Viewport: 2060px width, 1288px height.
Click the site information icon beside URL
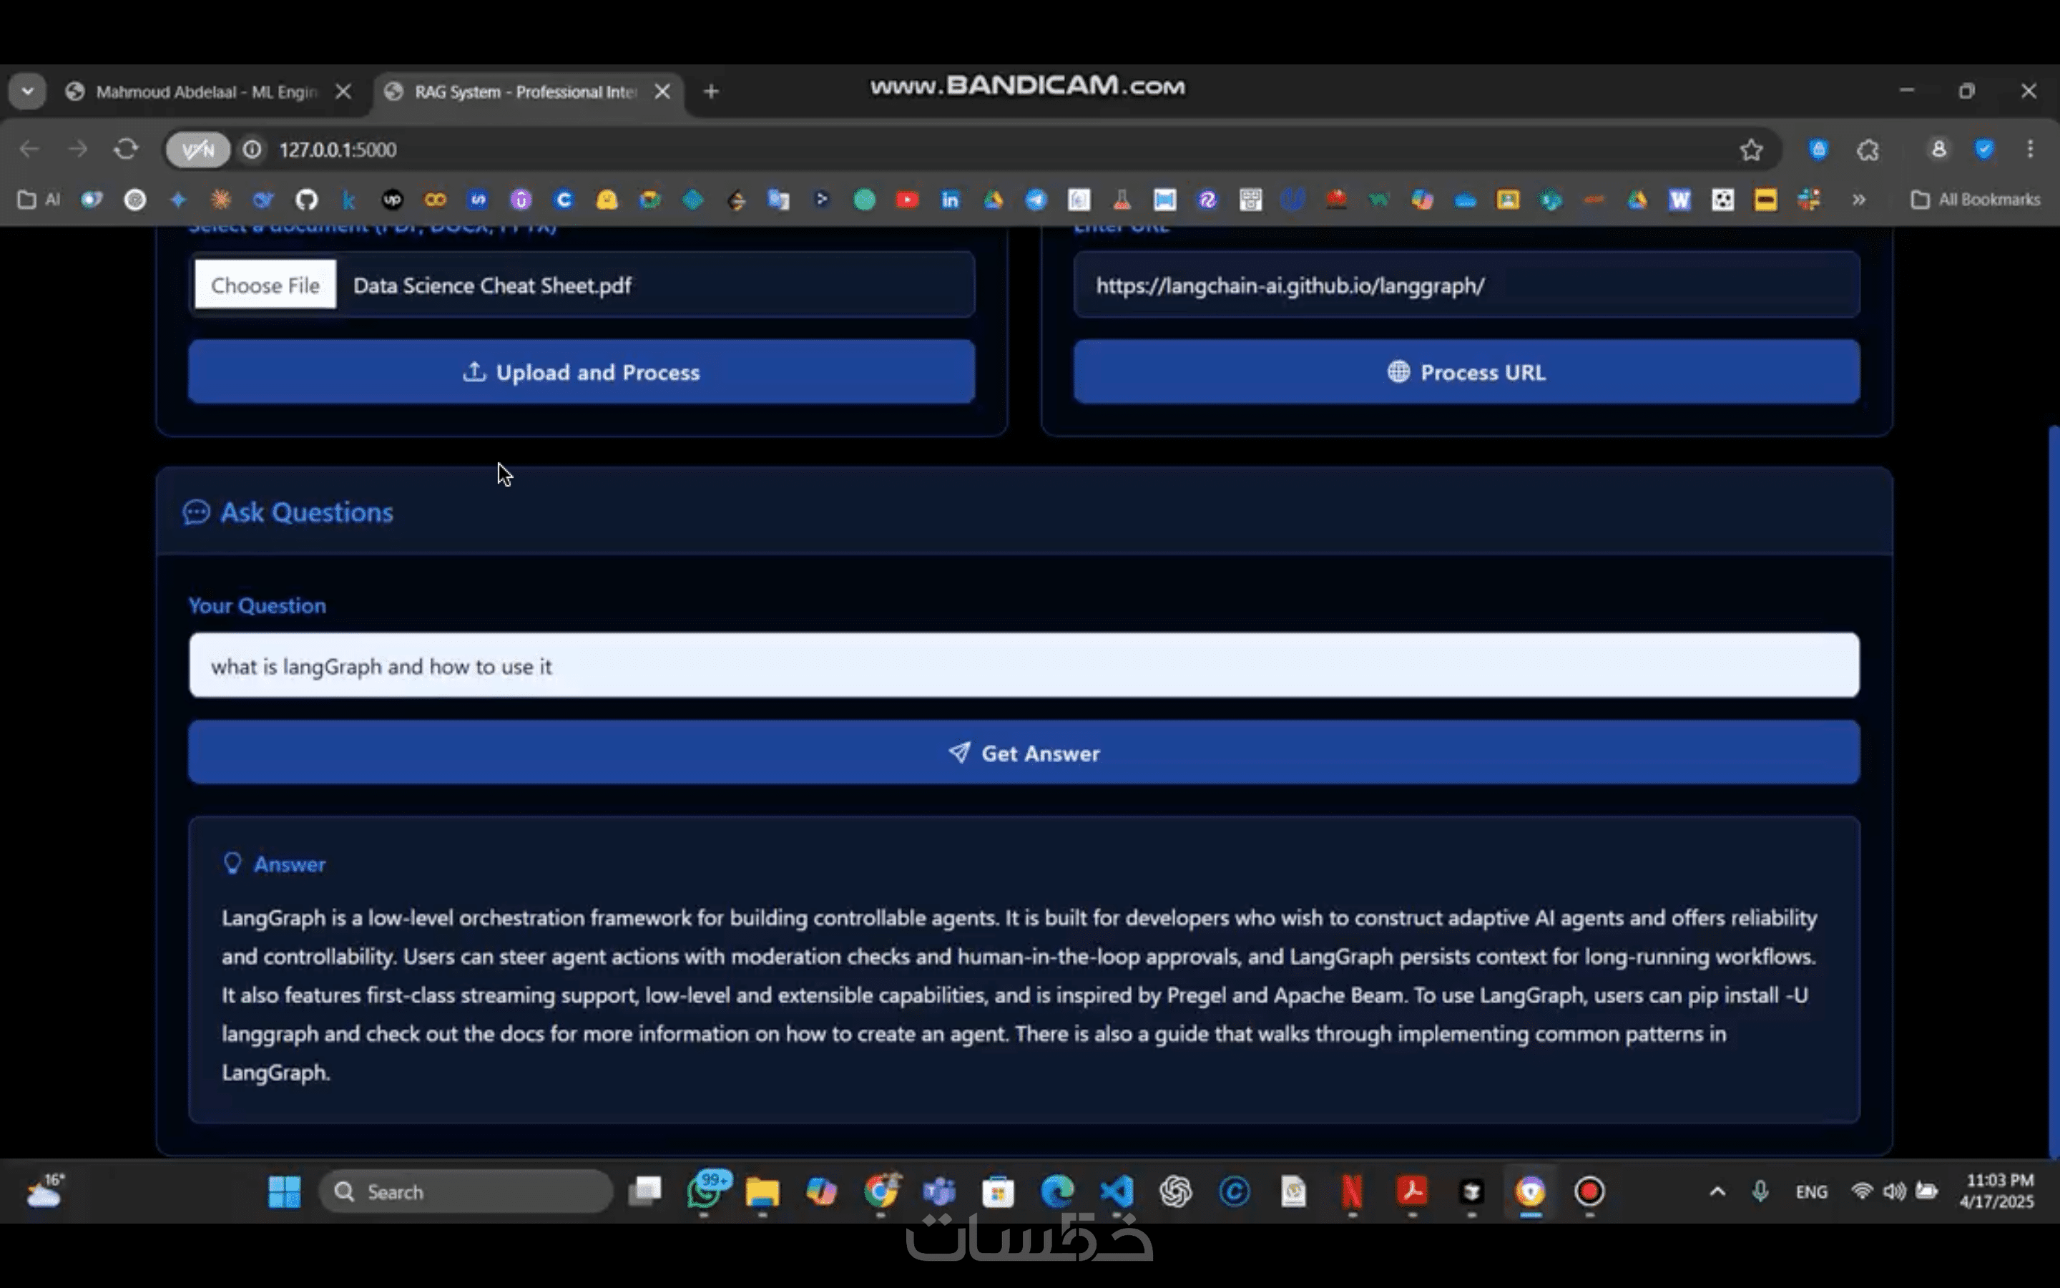tap(252, 150)
